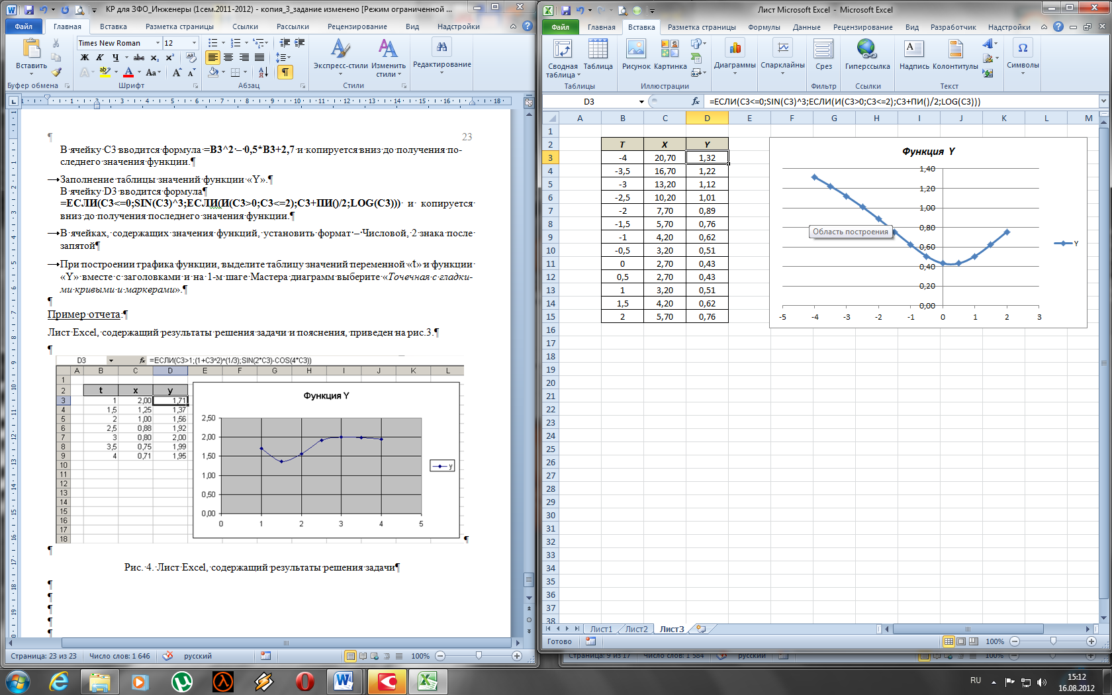Toggle superscript formatting in Word
The width and height of the screenshot is (1112, 695).
tap(170, 58)
